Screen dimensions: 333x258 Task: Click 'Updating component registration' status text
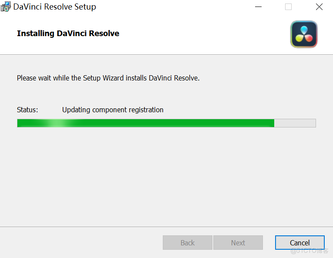[113, 110]
